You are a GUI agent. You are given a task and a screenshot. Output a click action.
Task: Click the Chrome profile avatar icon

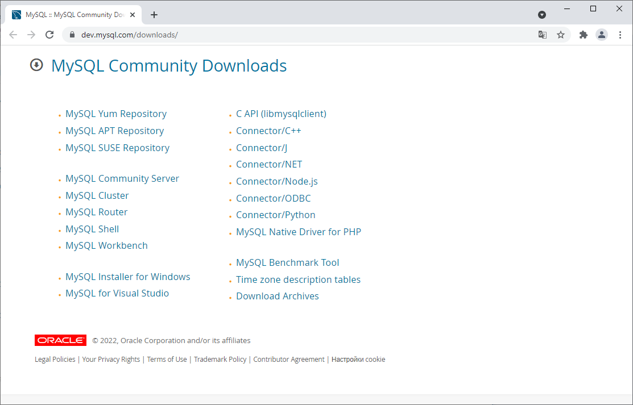click(602, 35)
